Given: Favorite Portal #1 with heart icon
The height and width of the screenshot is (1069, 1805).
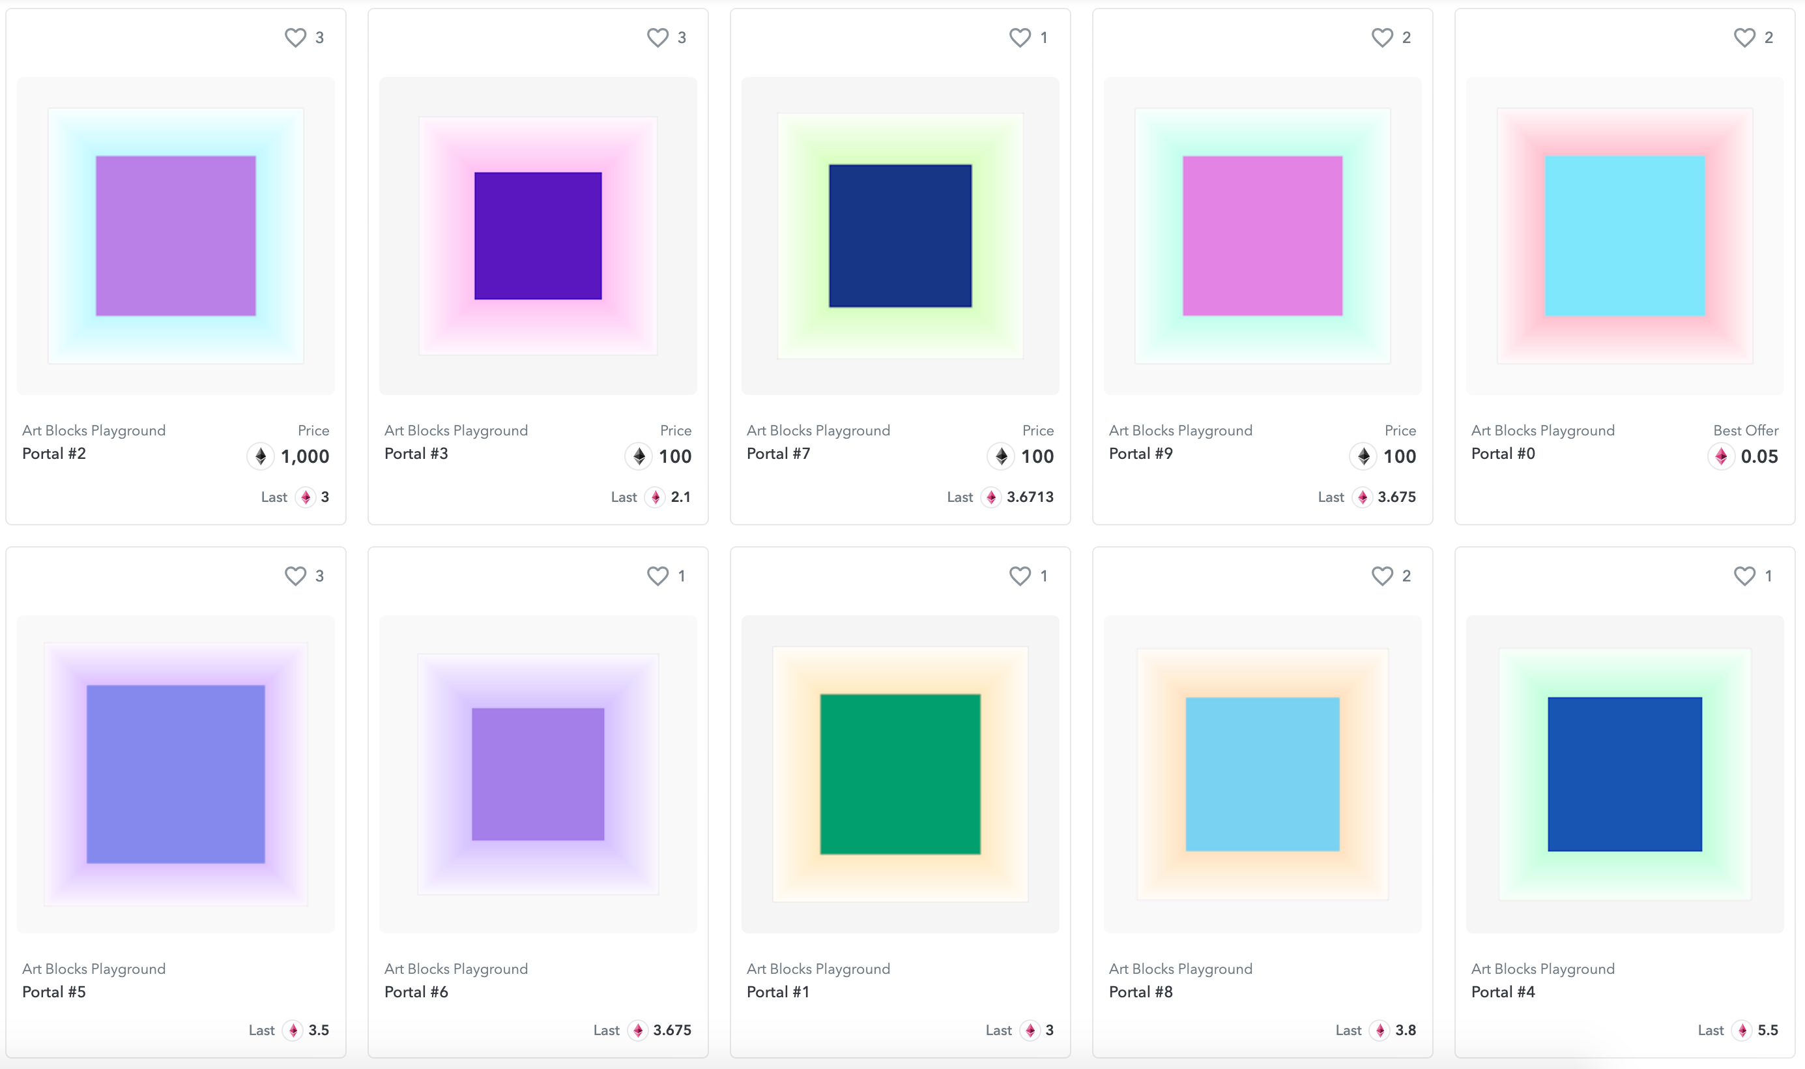Looking at the screenshot, I should [1020, 576].
